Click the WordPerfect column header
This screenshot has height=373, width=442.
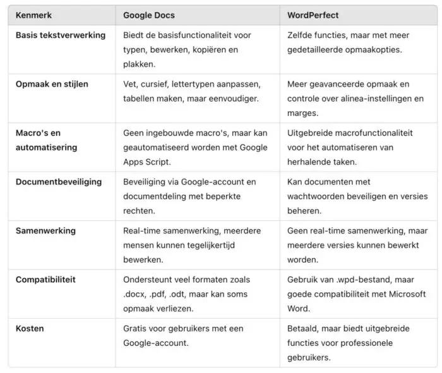pos(313,15)
